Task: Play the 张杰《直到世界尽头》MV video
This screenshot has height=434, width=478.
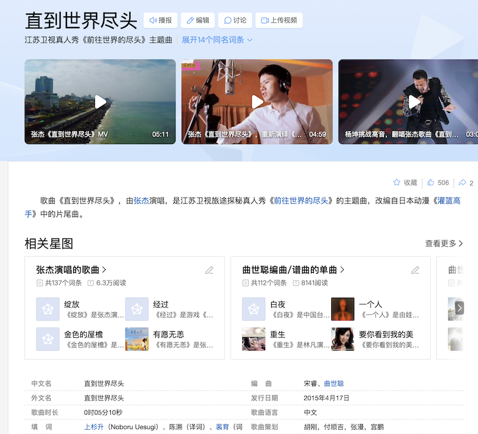Action: [x=100, y=102]
